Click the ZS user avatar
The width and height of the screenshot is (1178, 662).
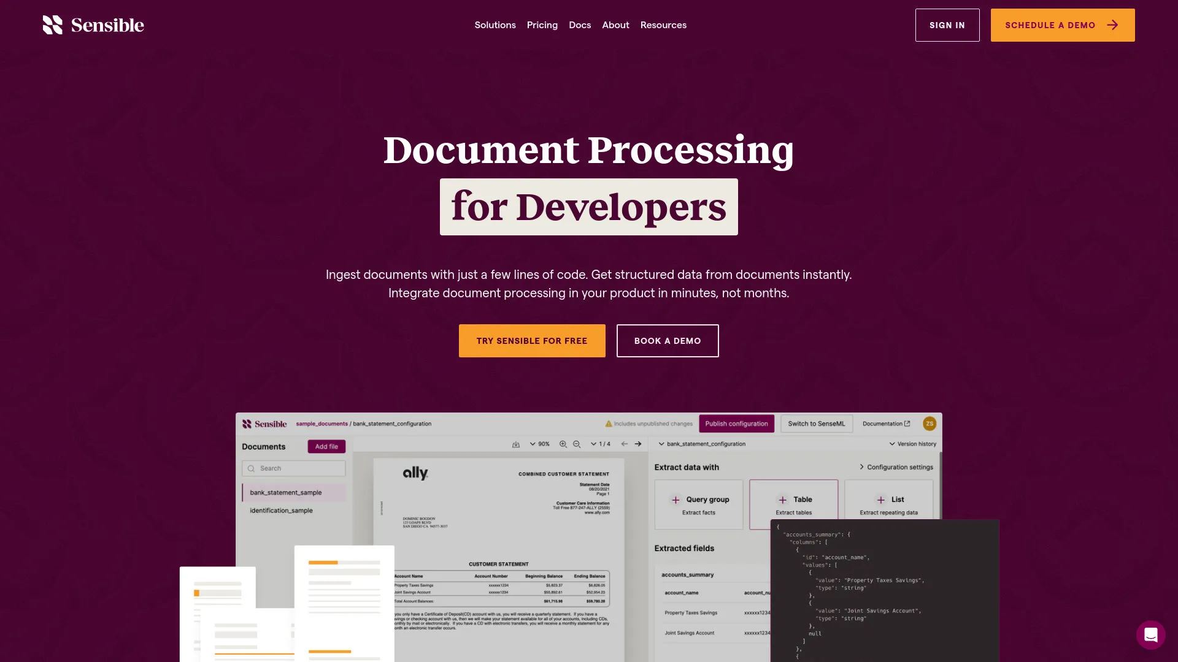click(x=929, y=424)
